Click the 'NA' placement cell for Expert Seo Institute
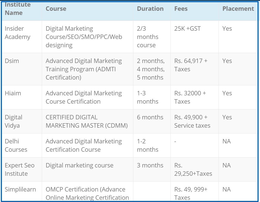 [238, 169]
